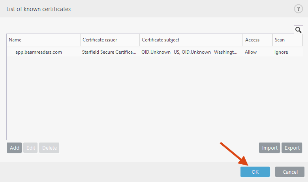Open the help question mark icon

pyautogui.click(x=298, y=9)
